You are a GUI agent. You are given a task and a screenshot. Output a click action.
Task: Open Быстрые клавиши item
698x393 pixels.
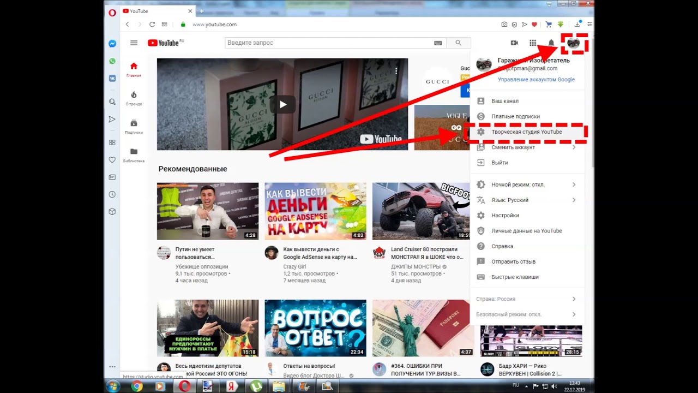click(x=527, y=277)
